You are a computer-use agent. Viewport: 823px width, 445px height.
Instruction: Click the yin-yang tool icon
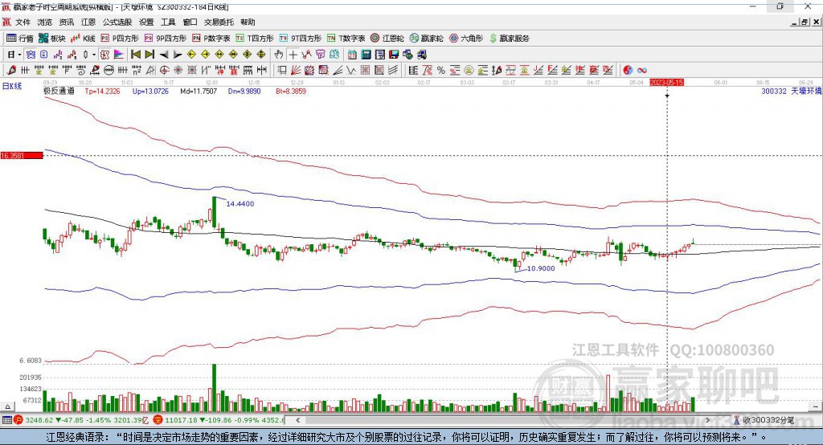[628, 71]
